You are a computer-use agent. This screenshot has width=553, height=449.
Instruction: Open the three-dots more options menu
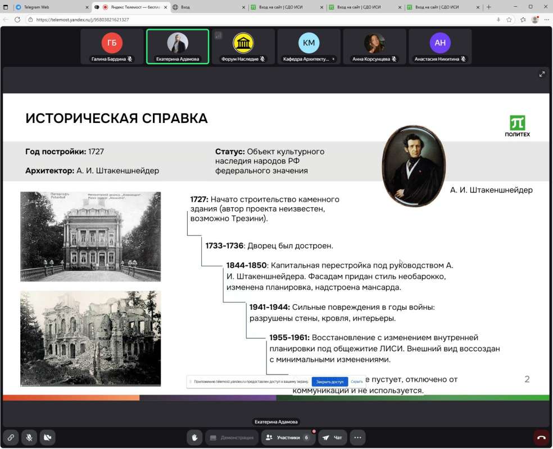357,437
